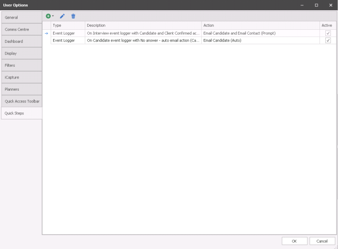
Task: Sort by the Description column header
Action: pyautogui.click(x=143, y=25)
